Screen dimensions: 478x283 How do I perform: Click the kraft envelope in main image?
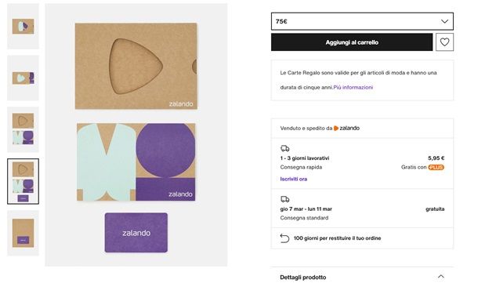[136, 66]
